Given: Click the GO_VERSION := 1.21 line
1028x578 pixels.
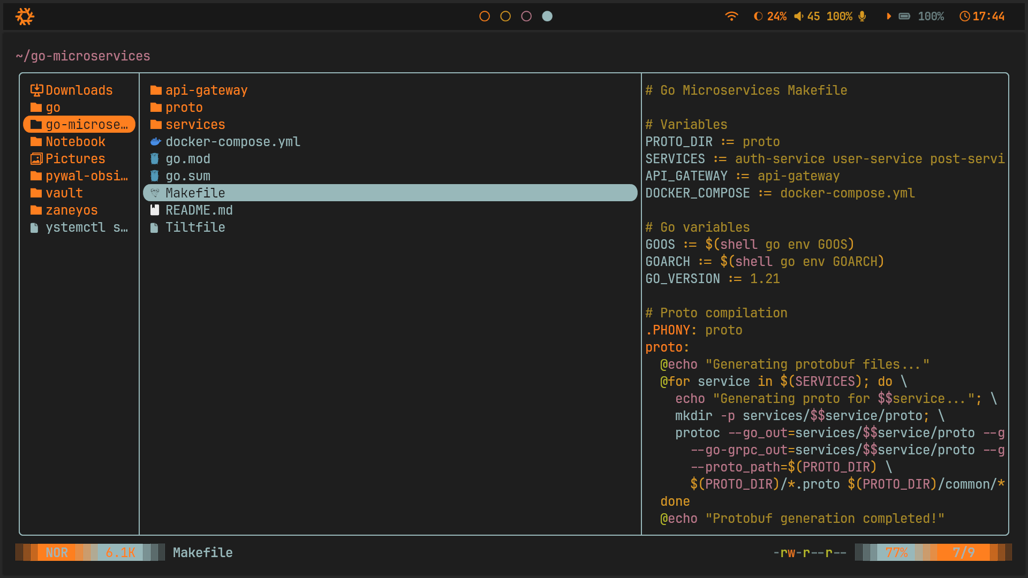Looking at the screenshot, I should [x=713, y=279].
